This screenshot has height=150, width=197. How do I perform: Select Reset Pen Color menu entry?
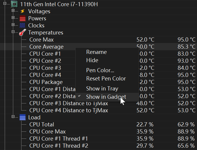click(x=107, y=78)
